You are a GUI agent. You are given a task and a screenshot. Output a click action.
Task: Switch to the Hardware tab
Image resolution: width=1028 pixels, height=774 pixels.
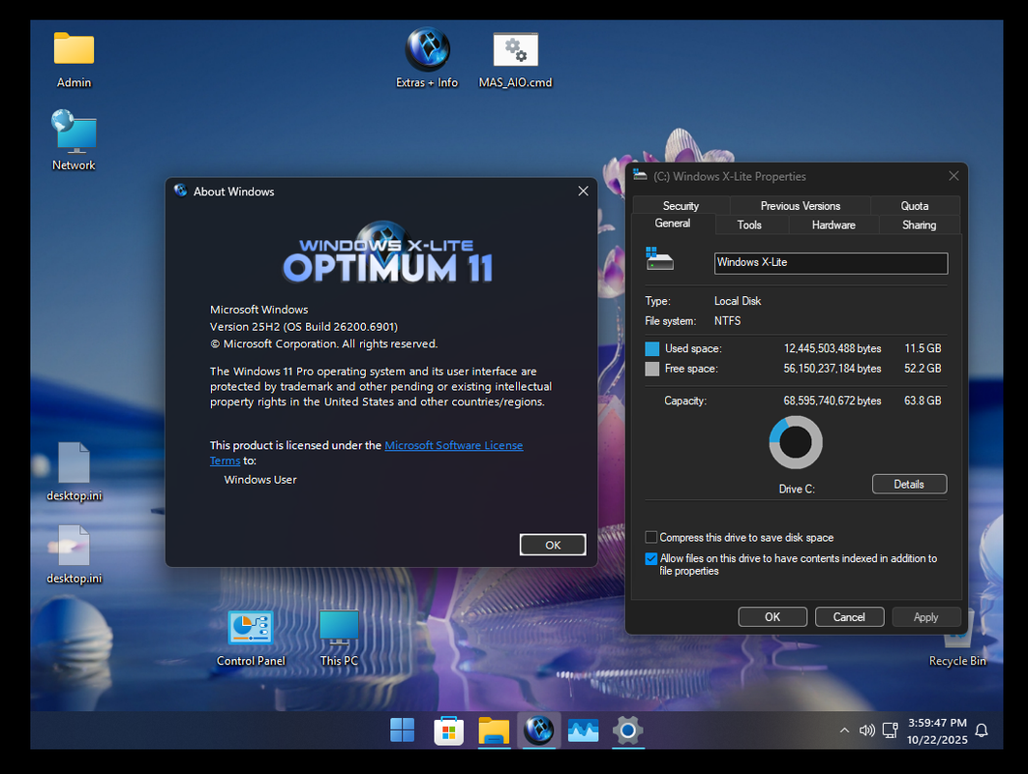[x=833, y=224]
